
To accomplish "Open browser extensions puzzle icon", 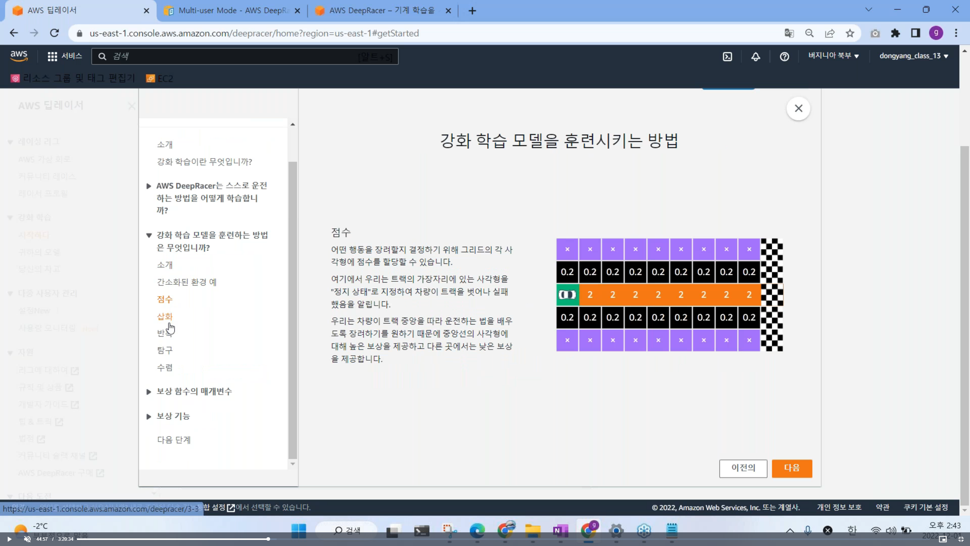I will 895,33.
